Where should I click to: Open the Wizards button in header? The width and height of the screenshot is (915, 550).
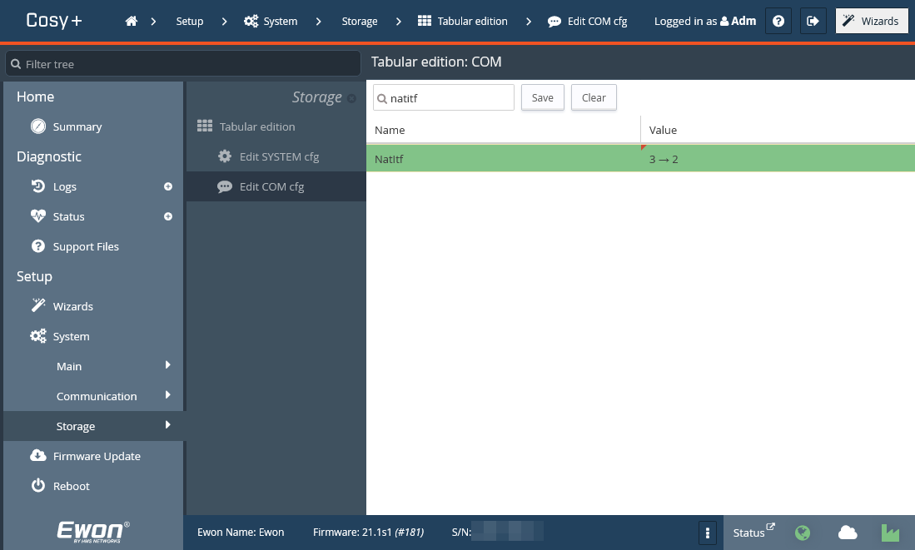point(872,21)
